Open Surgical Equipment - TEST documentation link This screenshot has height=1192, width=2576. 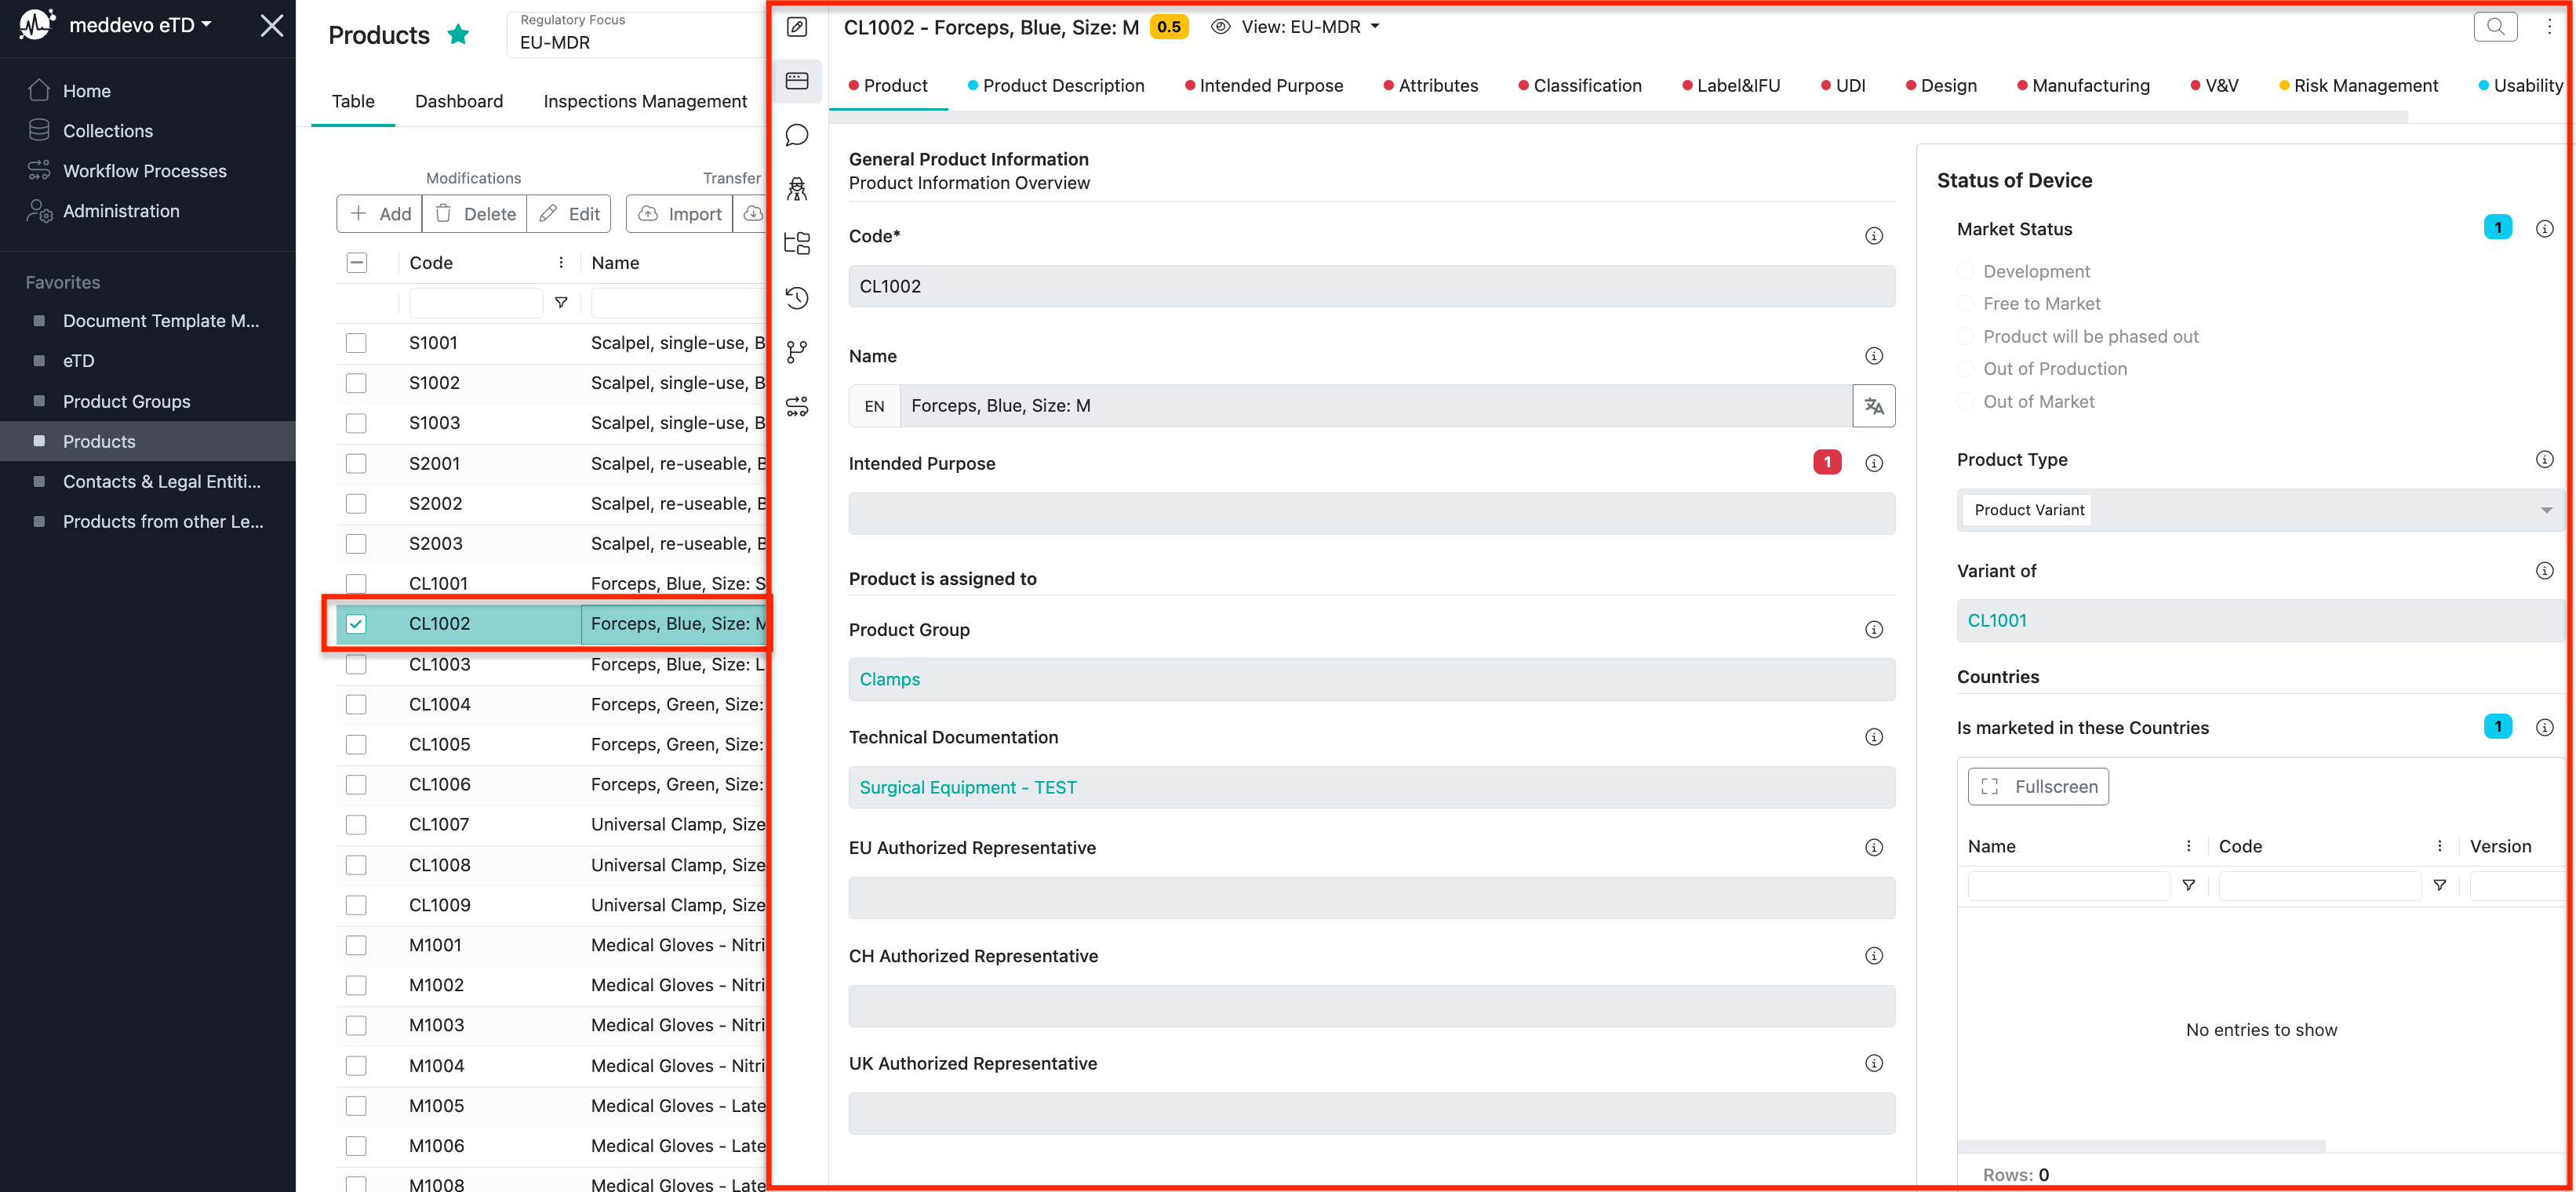pos(967,787)
